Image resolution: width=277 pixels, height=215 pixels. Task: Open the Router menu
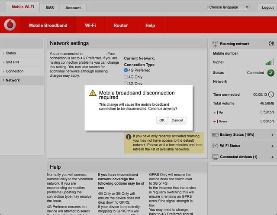point(120,25)
